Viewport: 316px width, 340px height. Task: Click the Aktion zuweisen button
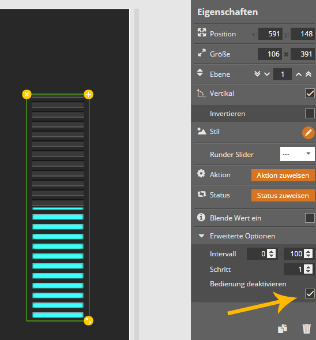[x=283, y=175]
